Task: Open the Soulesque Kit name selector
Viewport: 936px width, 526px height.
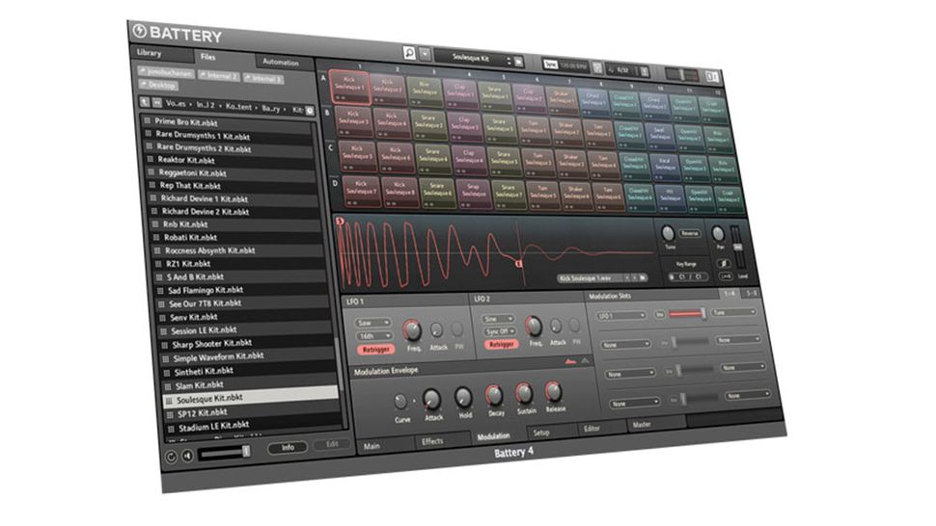Action: pos(474,59)
